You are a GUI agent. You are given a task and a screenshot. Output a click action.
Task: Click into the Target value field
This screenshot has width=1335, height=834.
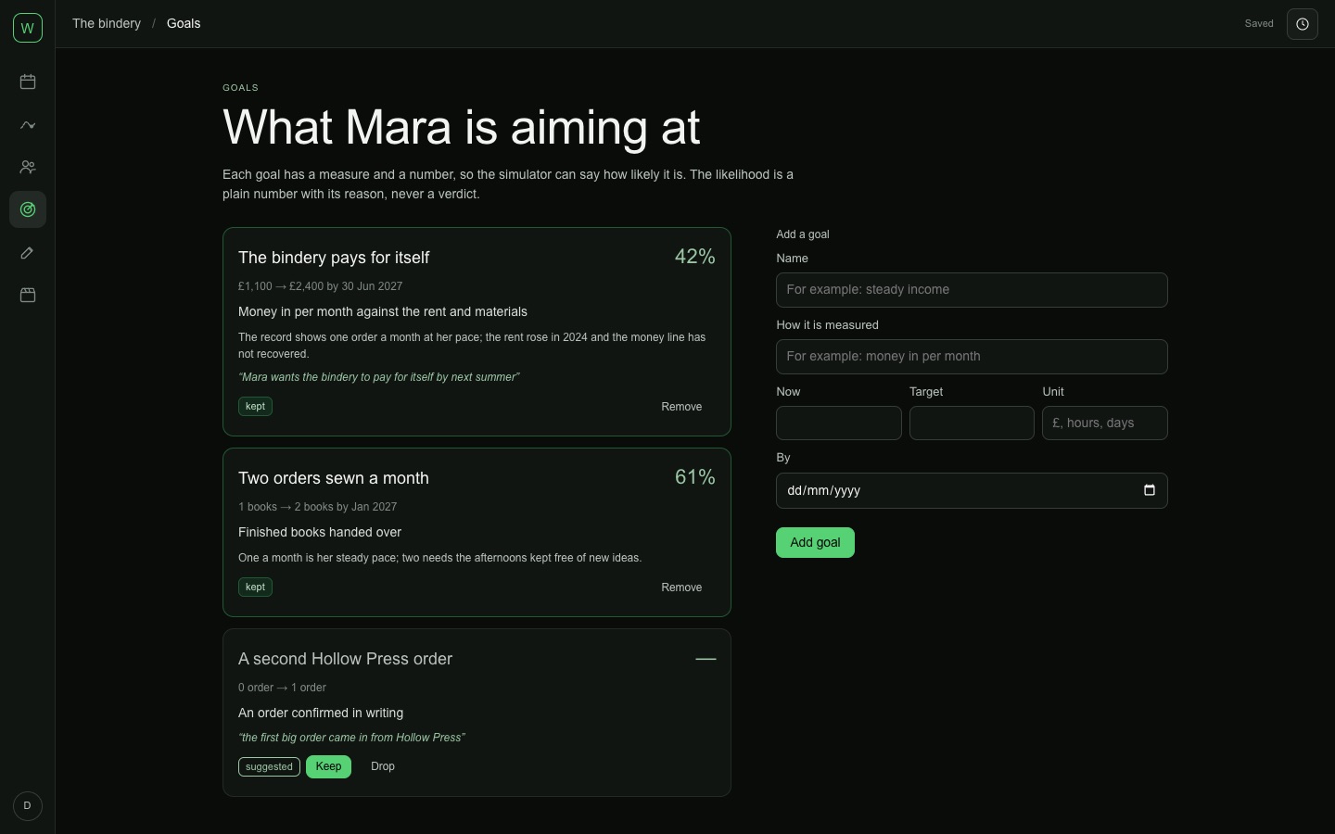point(972,423)
